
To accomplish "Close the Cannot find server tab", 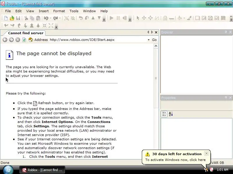I will coord(156,32).
